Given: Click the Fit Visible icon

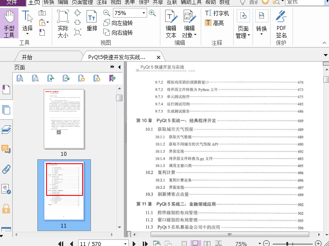Looking at the screenshot, I should coord(78,32).
